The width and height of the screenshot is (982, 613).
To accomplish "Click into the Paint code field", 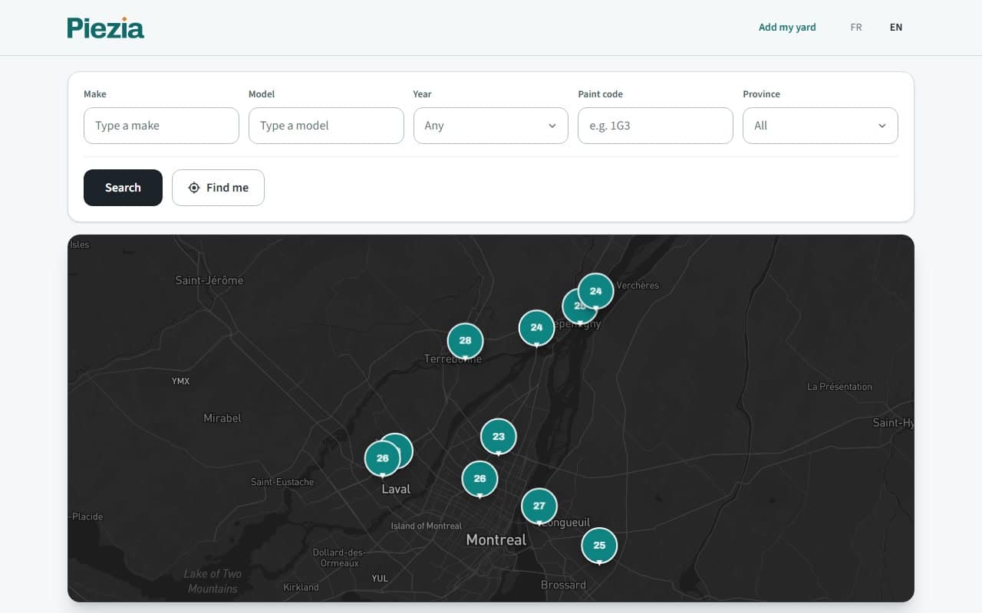I will (655, 126).
